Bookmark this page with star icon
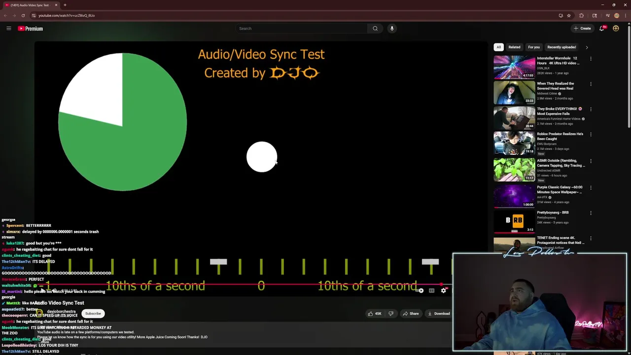The width and height of the screenshot is (631, 355). pyautogui.click(x=568, y=15)
